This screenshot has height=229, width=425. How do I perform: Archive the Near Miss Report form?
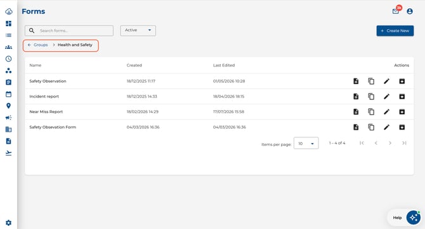pos(402,112)
